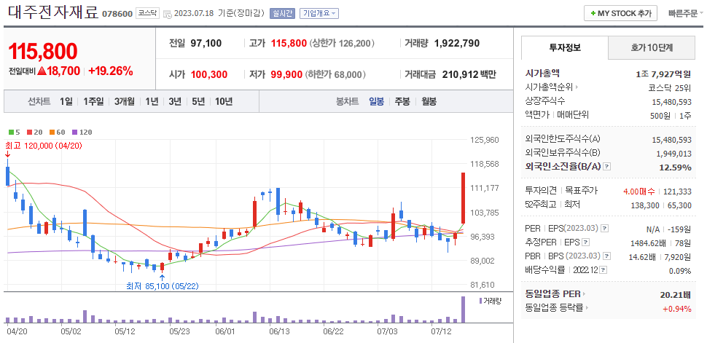Click the red 20-day moving average legend

35,132
